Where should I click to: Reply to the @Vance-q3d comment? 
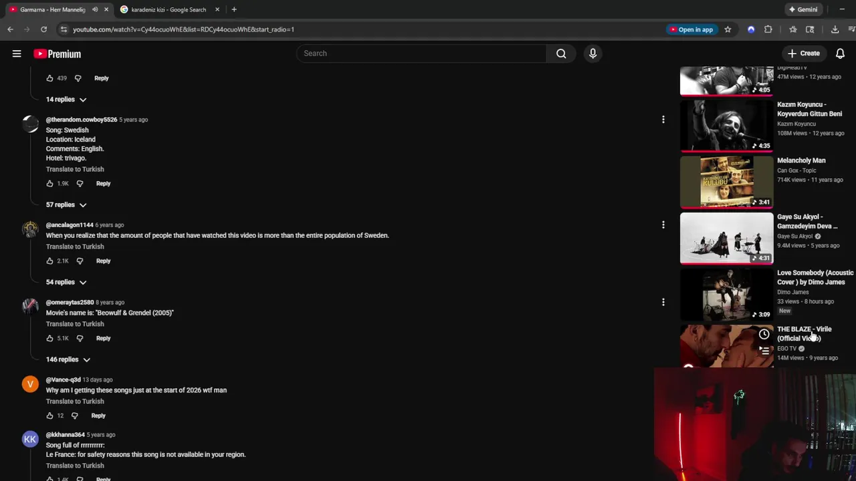[x=98, y=416]
